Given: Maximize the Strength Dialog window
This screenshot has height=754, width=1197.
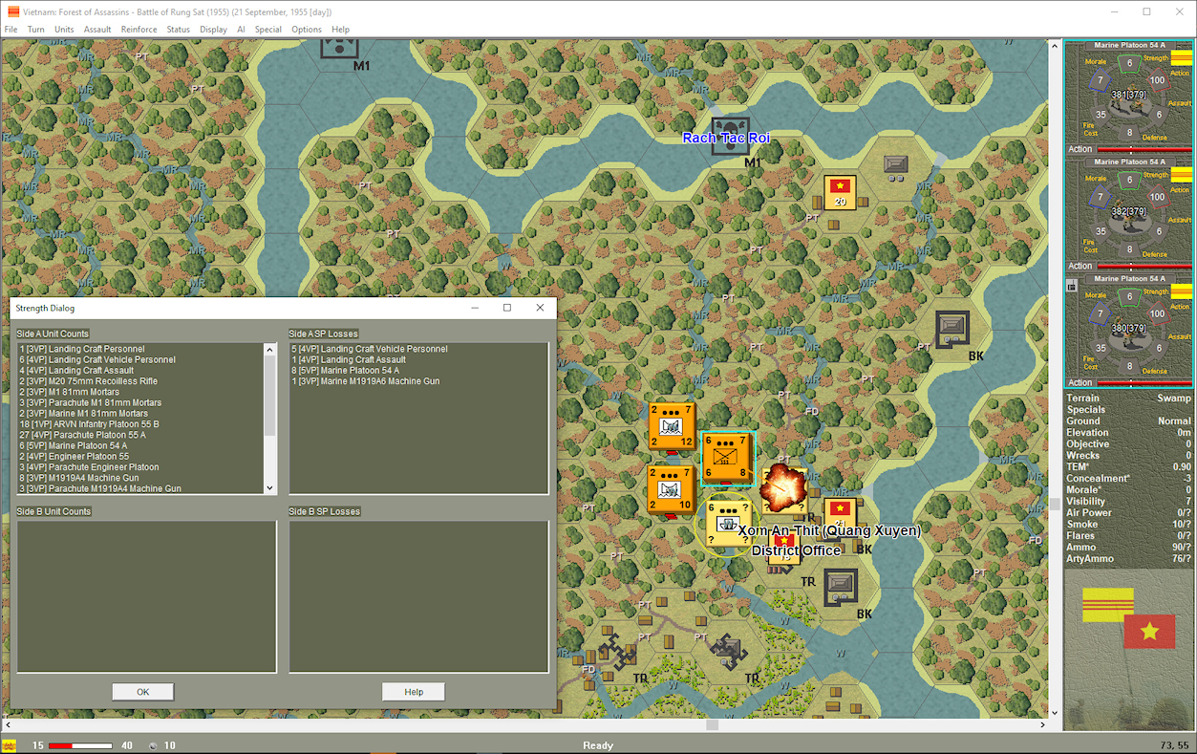Looking at the screenshot, I should pos(507,308).
